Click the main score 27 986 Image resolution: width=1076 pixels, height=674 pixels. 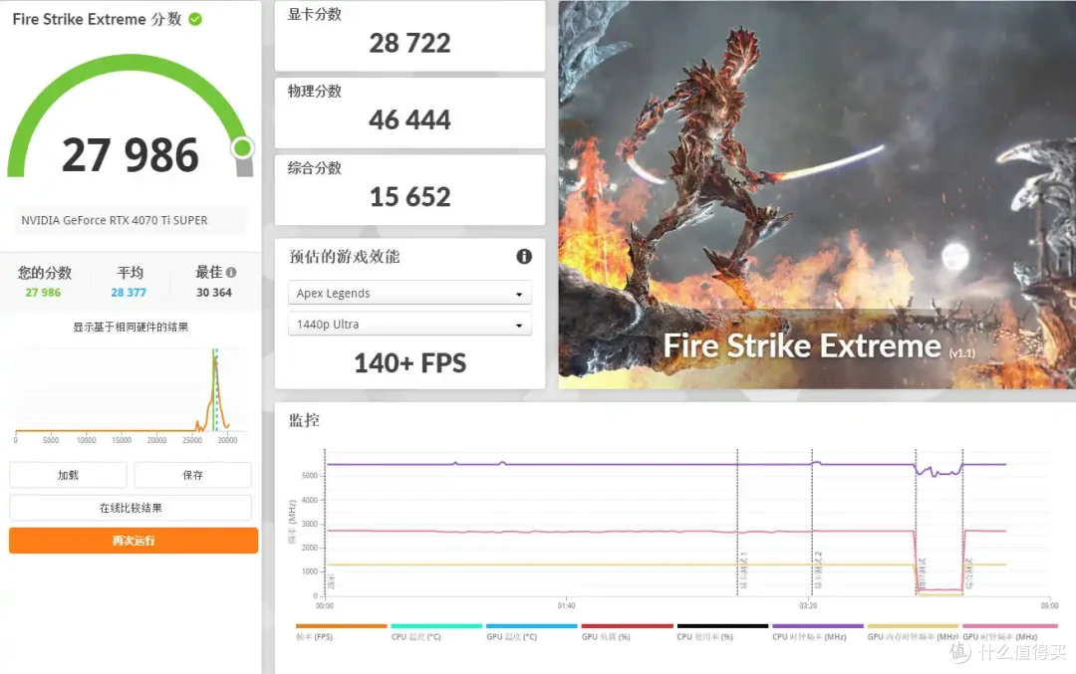[x=131, y=155]
